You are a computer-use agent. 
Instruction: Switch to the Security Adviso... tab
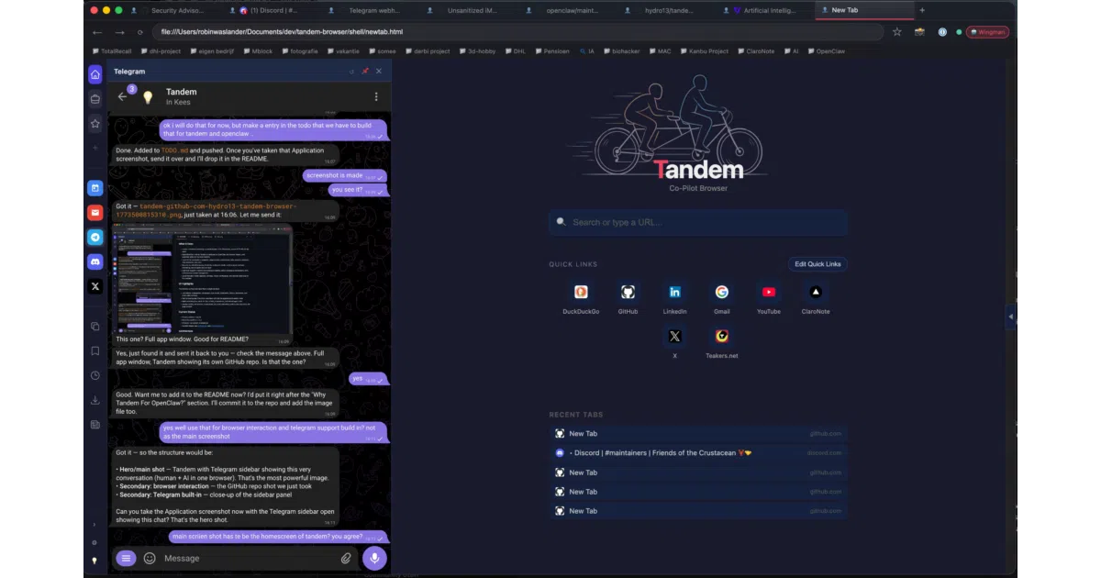[176, 10]
